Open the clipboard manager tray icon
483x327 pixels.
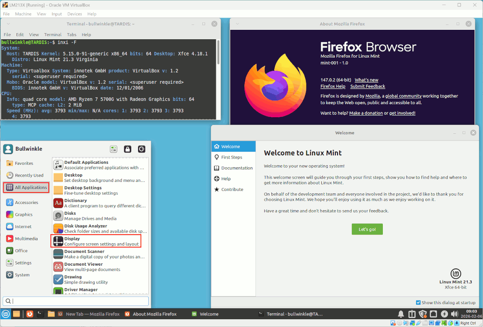click(x=412, y=314)
